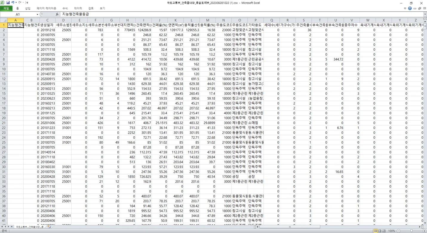Expand the formula bar with arrow
The image size is (427, 233).
tap(425, 14)
